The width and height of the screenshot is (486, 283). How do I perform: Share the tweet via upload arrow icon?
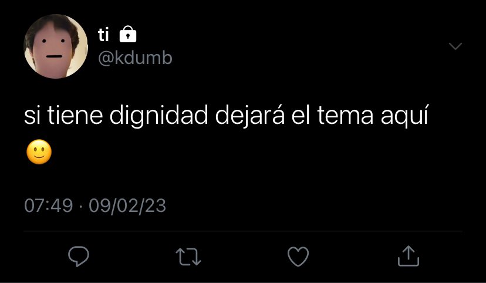click(409, 256)
